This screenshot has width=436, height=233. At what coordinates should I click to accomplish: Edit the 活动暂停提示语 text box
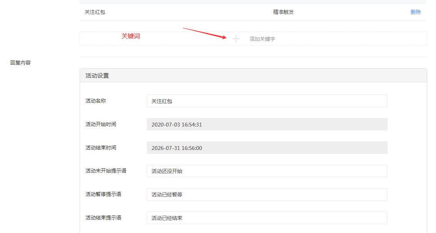267,195
